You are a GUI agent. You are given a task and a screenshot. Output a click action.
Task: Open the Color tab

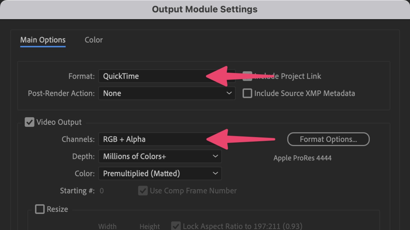(93, 40)
